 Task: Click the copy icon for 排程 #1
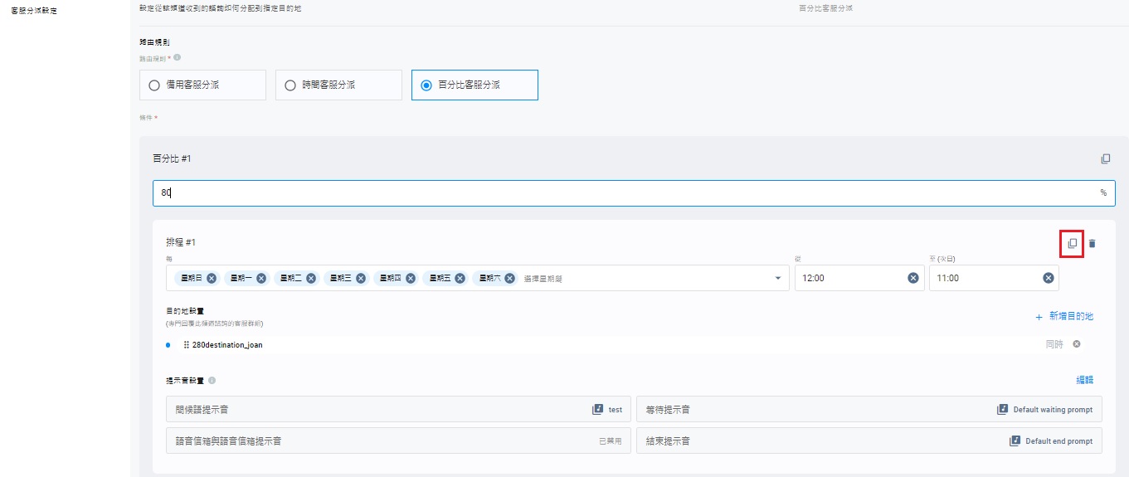point(1072,243)
